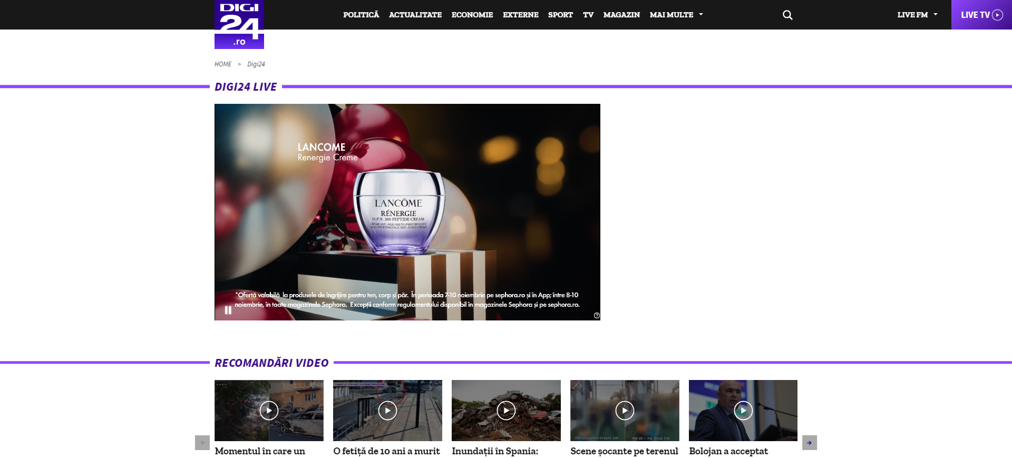This screenshot has width=1012, height=458.
Task: Expand the MAI MULTE dropdown
Action: click(676, 15)
